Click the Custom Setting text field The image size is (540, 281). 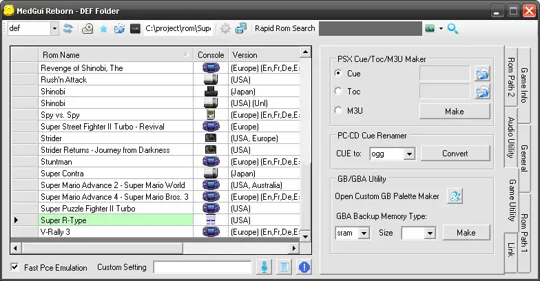[x=202, y=267]
